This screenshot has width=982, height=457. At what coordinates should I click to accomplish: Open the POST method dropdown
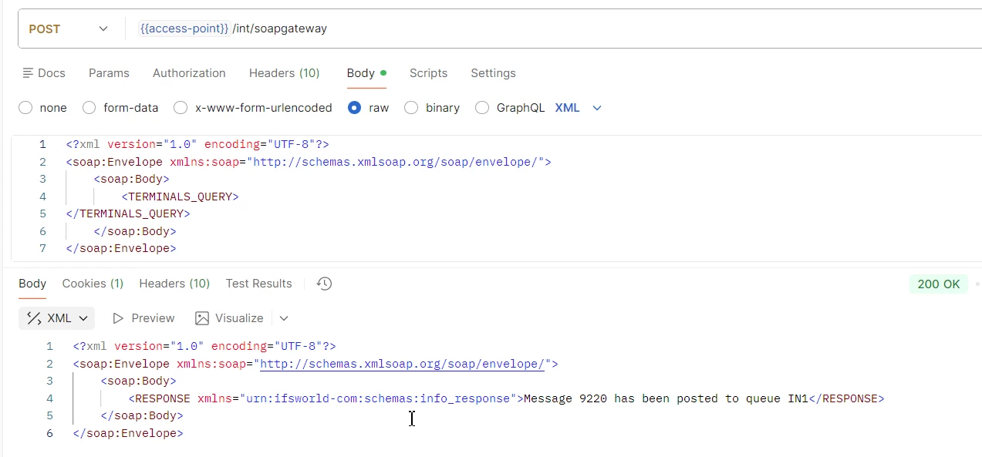coord(68,29)
